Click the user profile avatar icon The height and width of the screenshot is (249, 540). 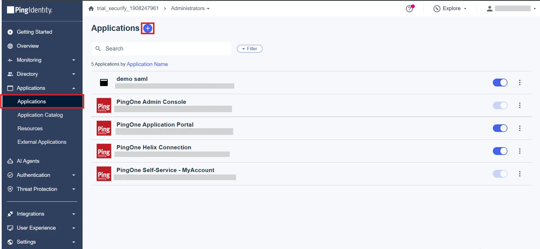[489, 9]
